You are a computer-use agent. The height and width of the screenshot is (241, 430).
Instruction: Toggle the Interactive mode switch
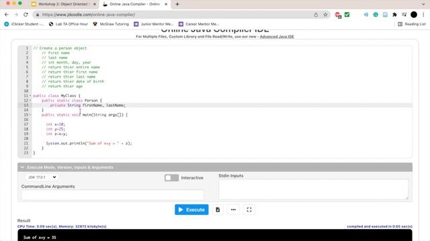pos(171,178)
